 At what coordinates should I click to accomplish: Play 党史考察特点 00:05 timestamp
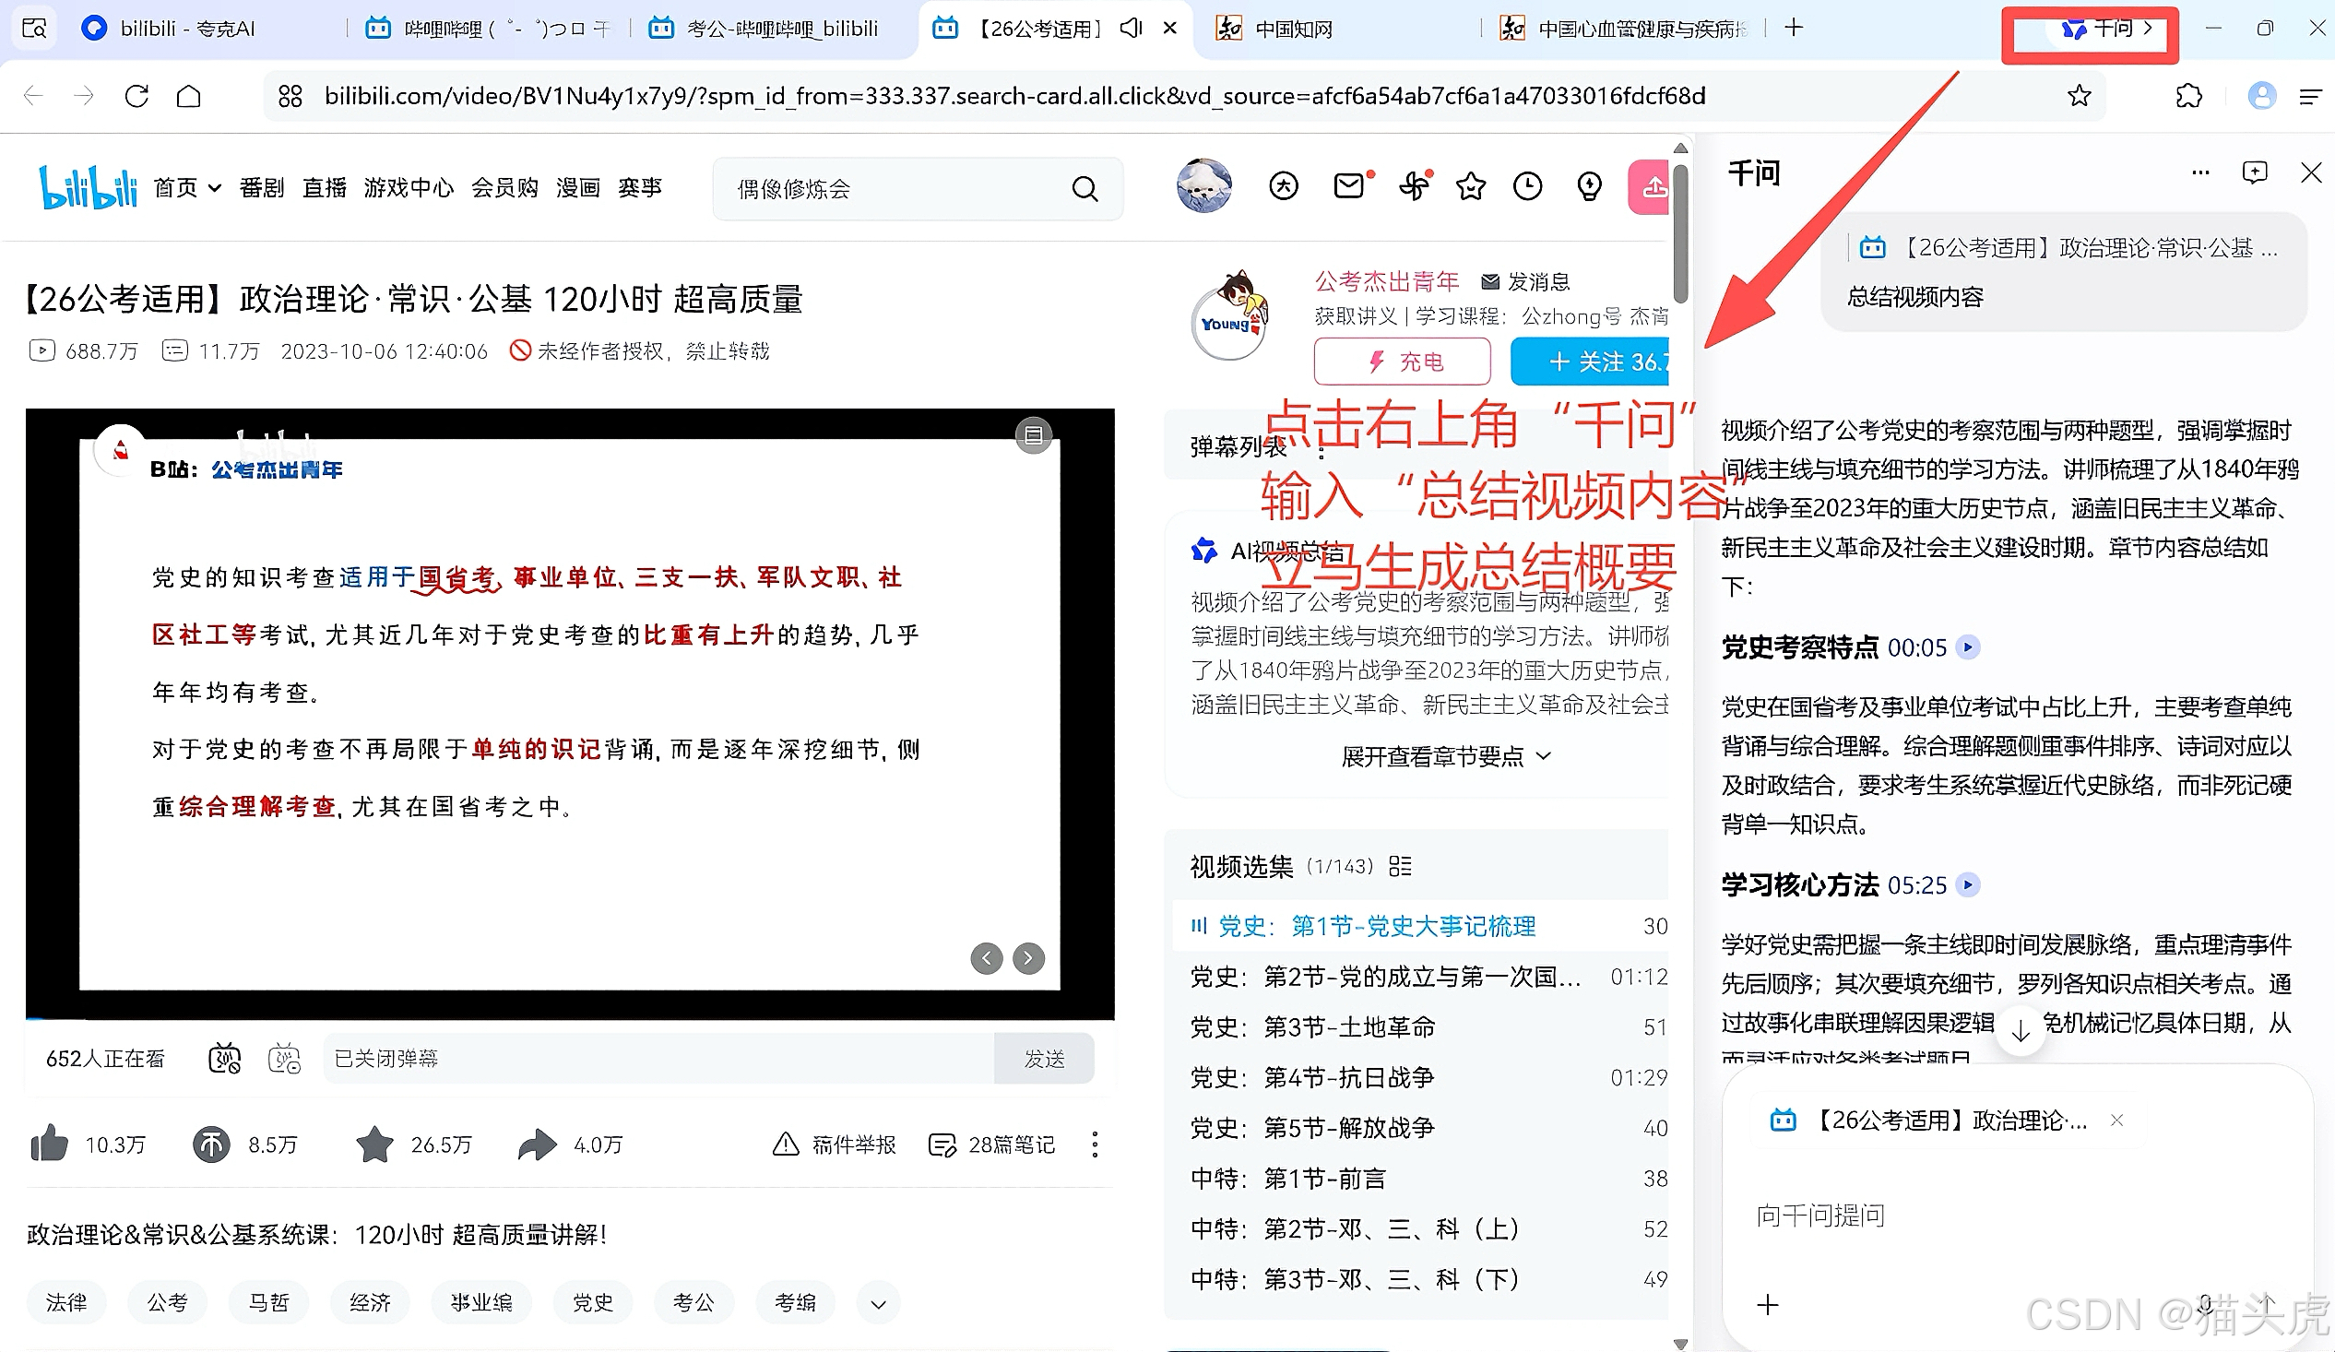(1967, 646)
